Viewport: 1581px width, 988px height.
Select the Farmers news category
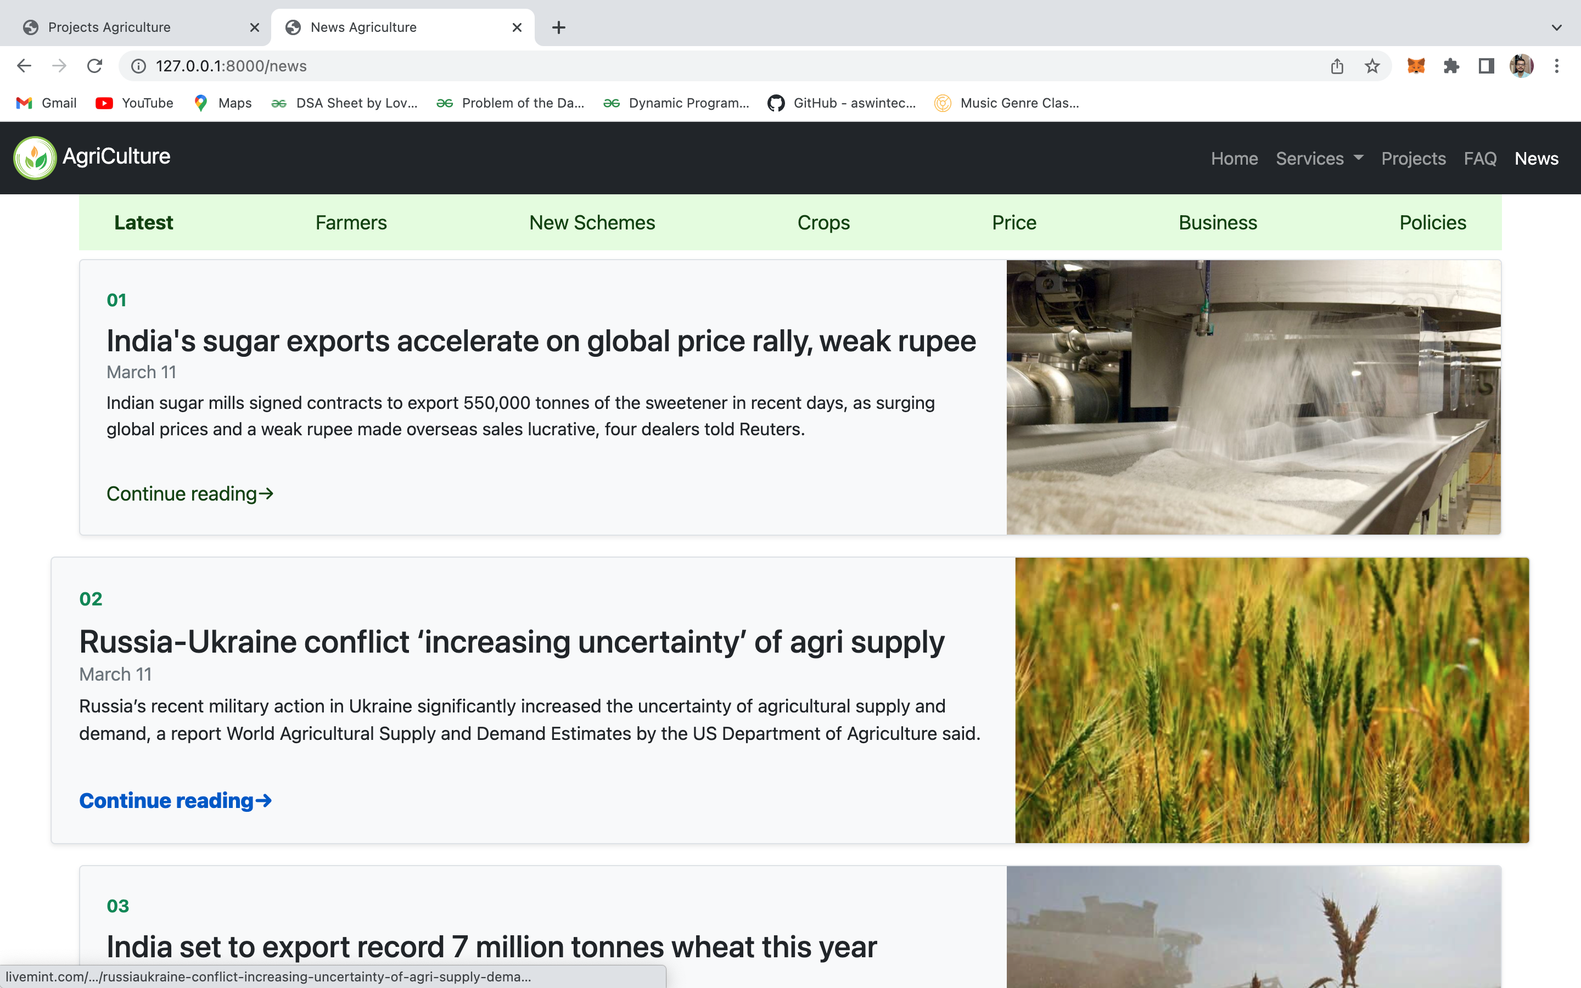(x=351, y=223)
